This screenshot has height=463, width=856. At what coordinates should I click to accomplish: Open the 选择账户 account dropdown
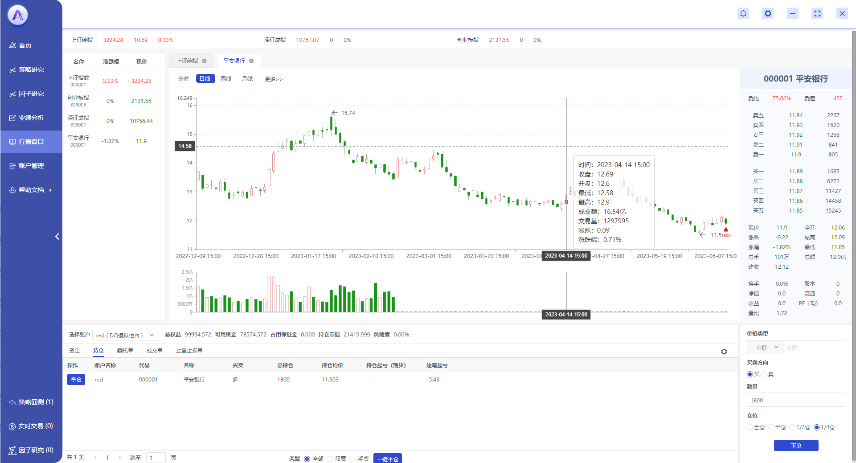[x=125, y=335]
